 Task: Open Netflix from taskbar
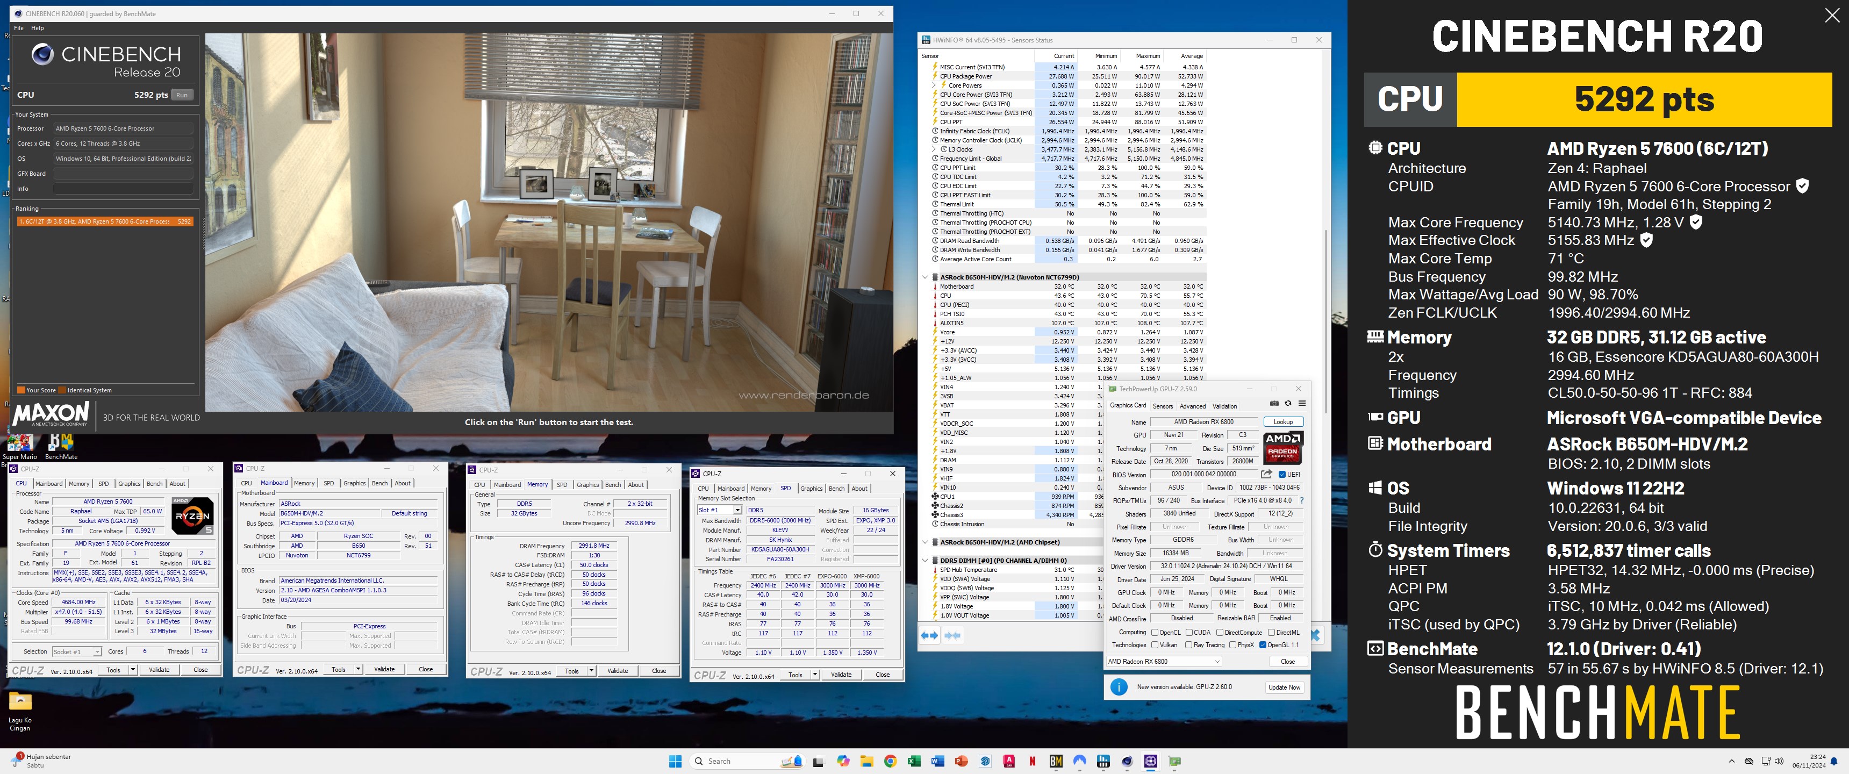pyautogui.click(x=1032, y=761)
